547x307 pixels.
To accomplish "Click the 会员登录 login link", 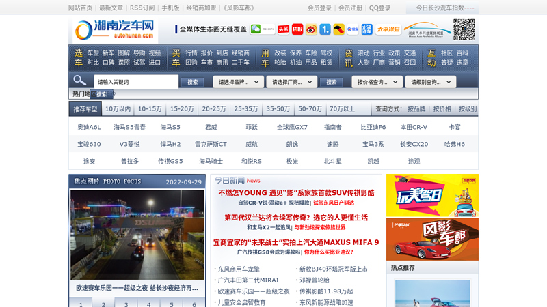I will tap(319, 8).
